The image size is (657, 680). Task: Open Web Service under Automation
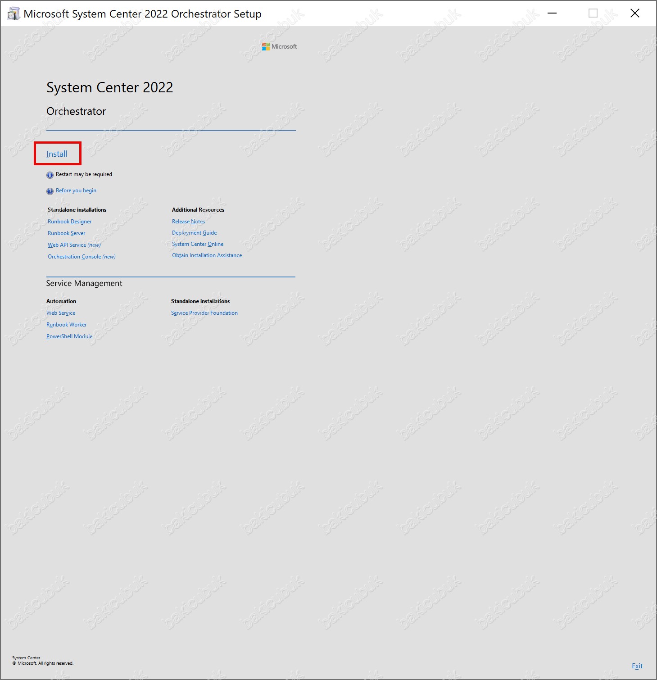[x=61, y=313]
